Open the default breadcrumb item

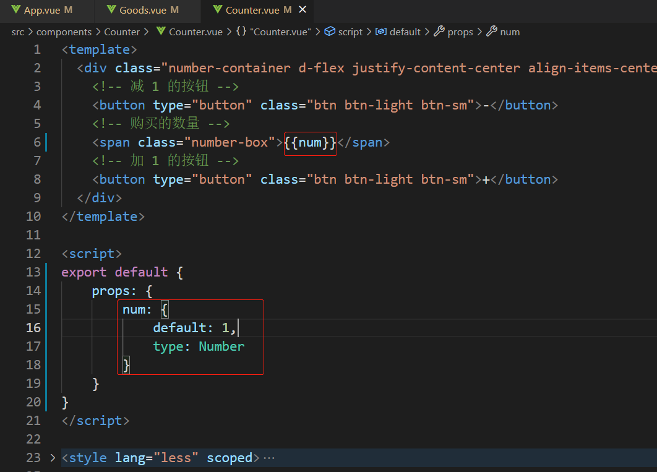coord(405,32)
